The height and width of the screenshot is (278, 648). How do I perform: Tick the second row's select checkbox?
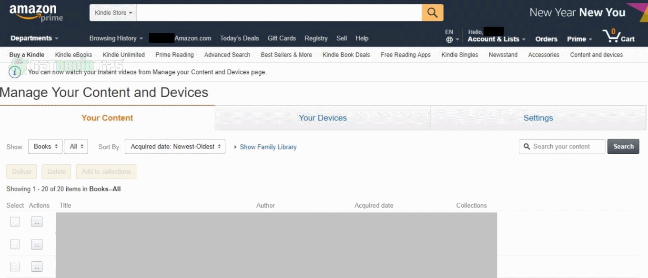[15, 244]
